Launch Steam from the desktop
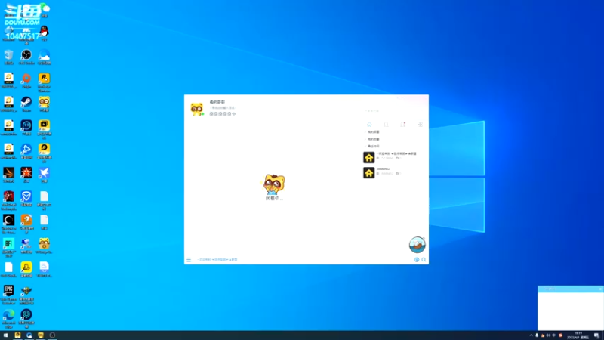The height and width of the screenshot is (340, 604). 26,104
